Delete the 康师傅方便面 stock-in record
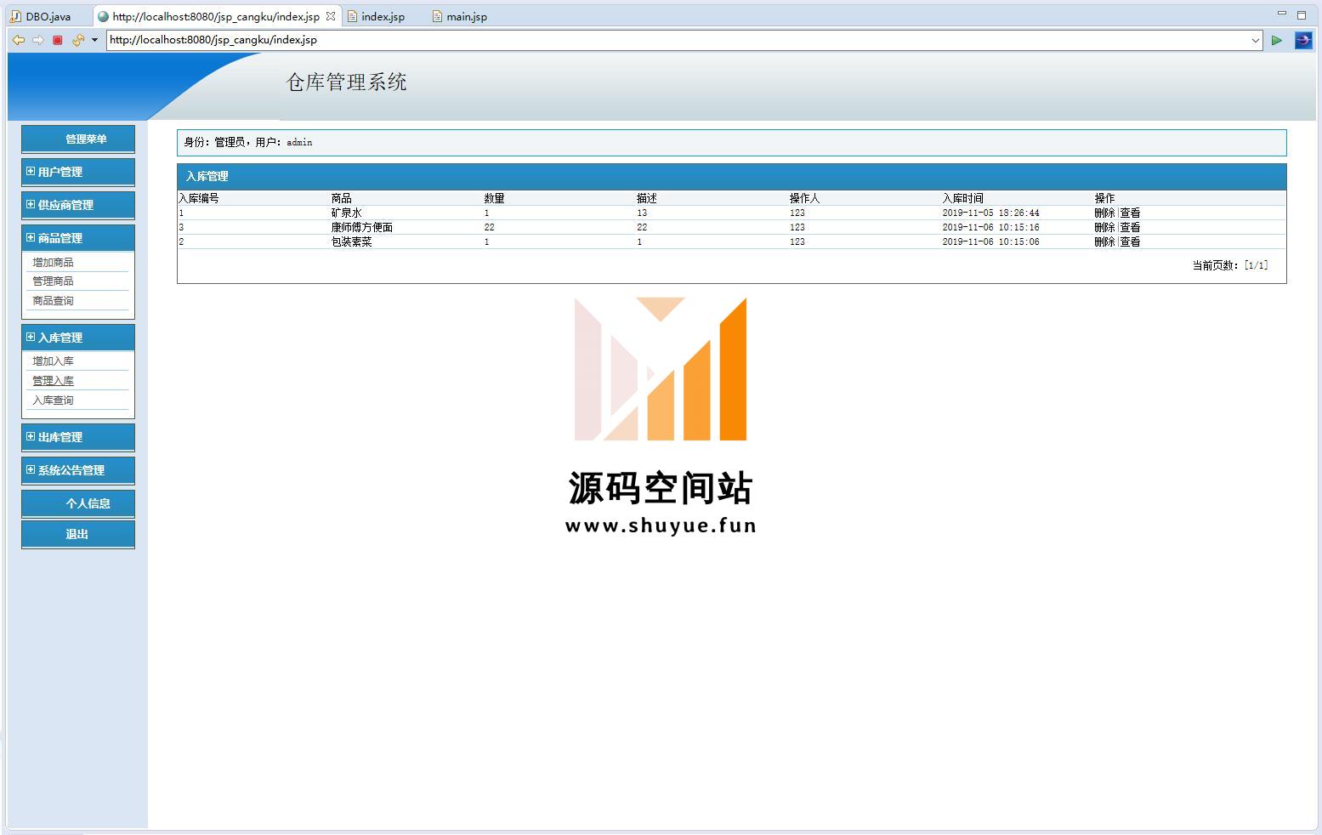This screenshot has height=835, width=1322. click(x=1104, y=228)
